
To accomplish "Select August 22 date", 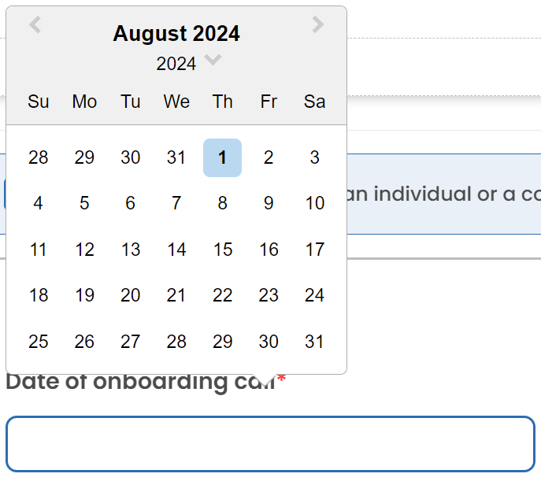I will [222, 295].
